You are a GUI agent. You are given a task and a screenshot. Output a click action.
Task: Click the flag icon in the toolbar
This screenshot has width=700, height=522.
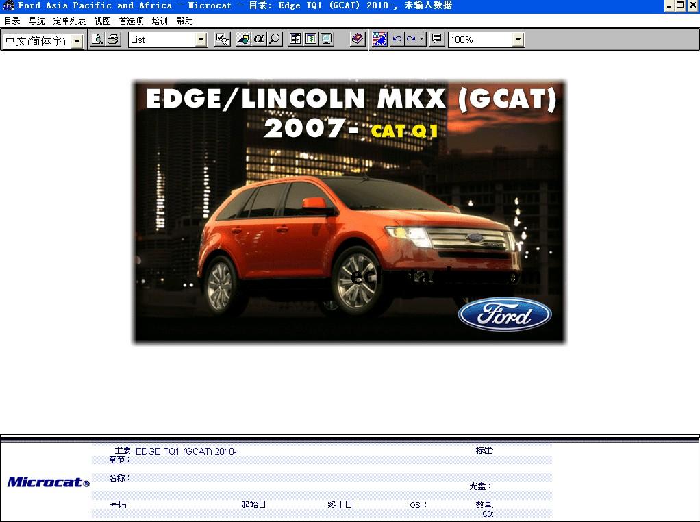click(x=379, y=39)
